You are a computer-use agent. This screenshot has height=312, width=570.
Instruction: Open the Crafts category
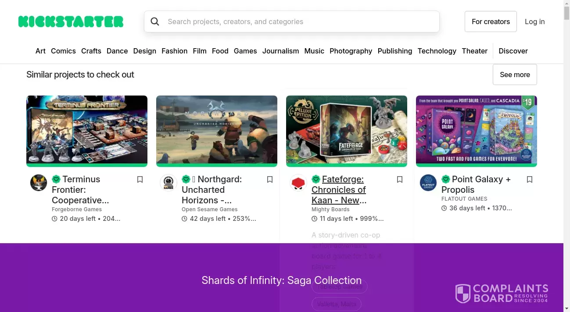point(91,51)
